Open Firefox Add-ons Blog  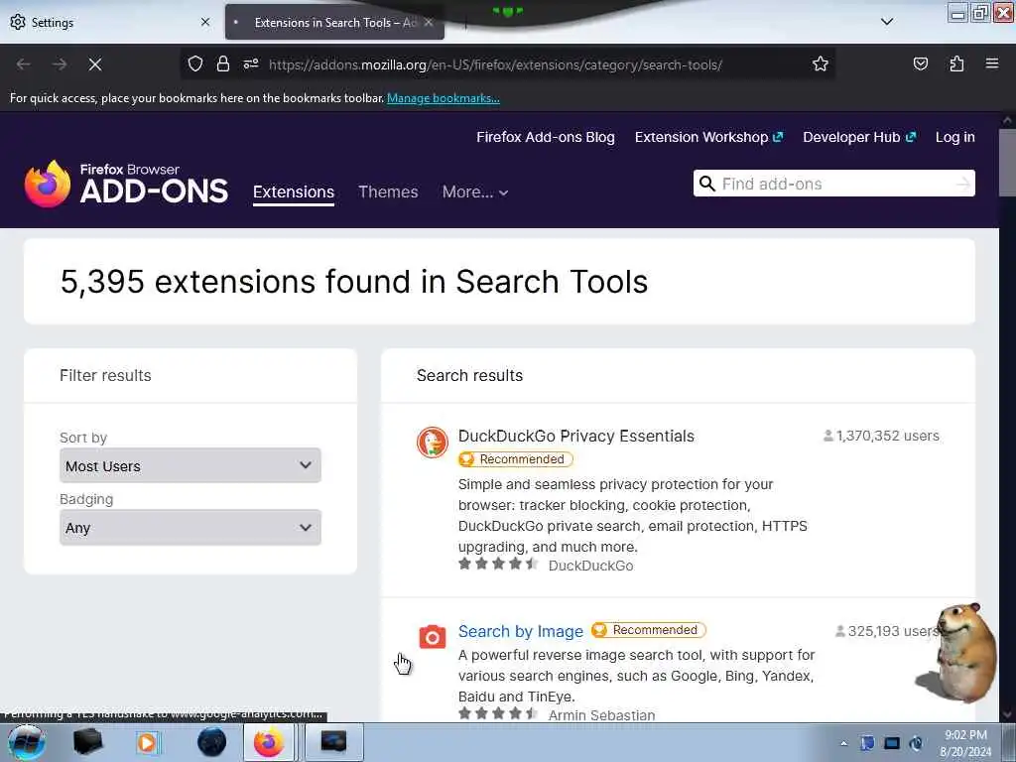546,137
